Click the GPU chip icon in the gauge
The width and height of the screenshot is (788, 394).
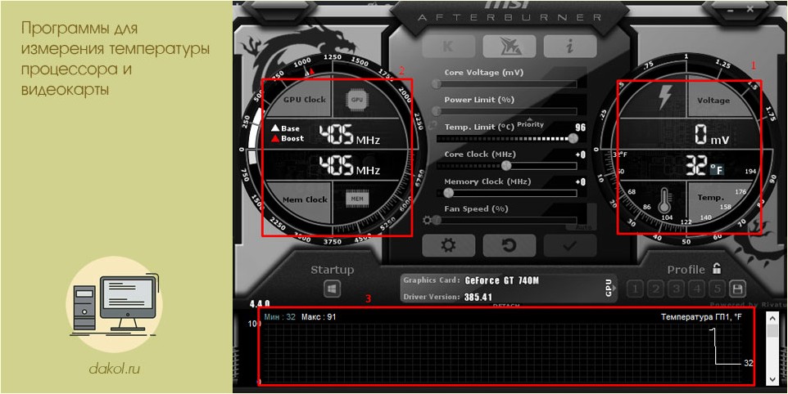point(357,99)
